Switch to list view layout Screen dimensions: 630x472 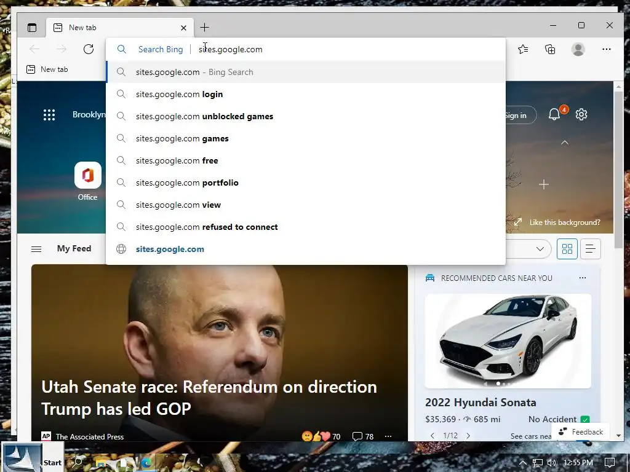click(590, 249)
